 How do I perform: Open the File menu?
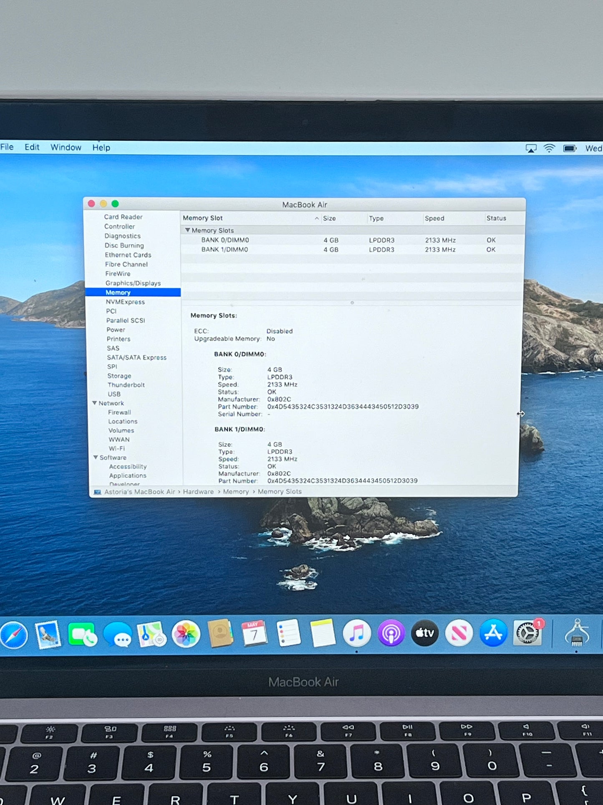(x=7, y=147)
